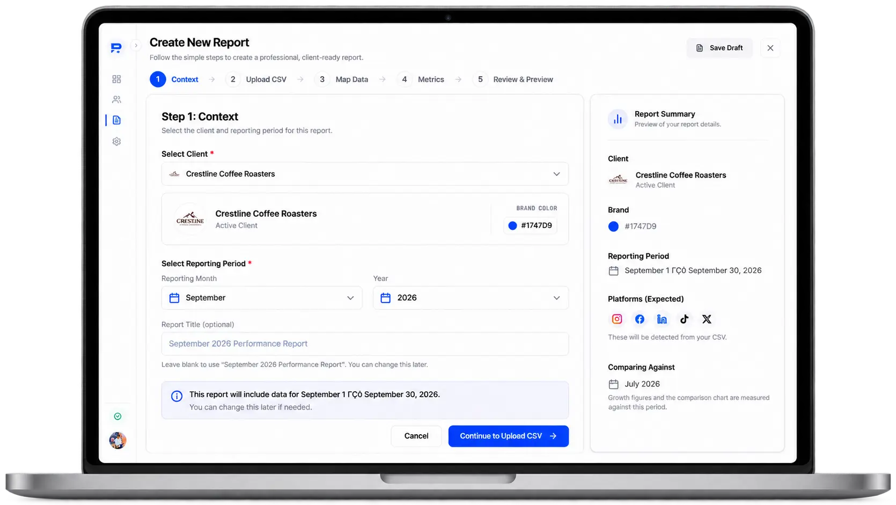The width and height of the screenshot is (896, 505).
Task: Open the reports document icon in sidebar
Action: click(116, 120)
